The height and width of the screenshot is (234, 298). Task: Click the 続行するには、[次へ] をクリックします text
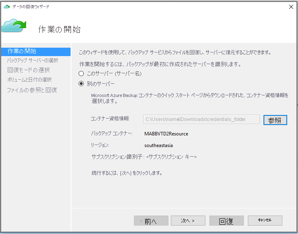click(127, 173)
